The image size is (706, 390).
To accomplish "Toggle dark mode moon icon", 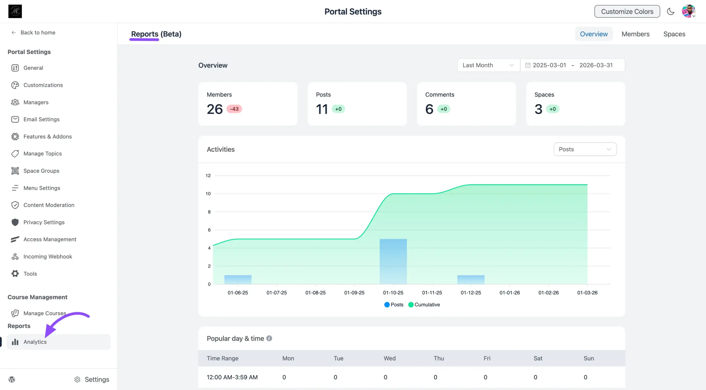I will (x=670, y=12).
